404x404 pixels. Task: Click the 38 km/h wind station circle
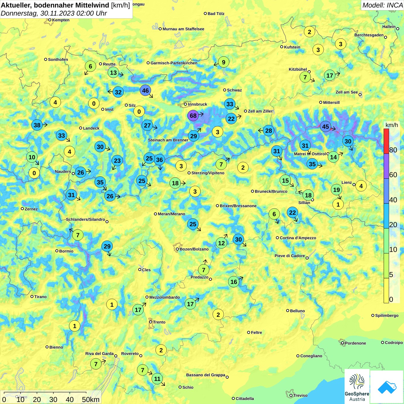point(37,125)
